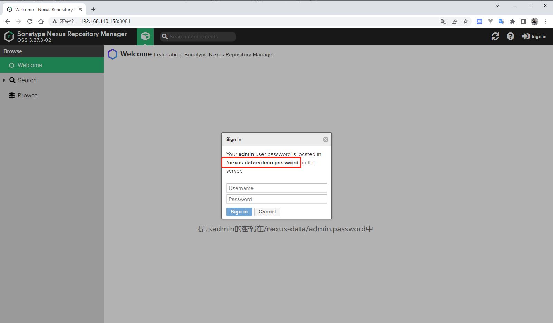Click the not-secure warning icon

pos(54,21)
